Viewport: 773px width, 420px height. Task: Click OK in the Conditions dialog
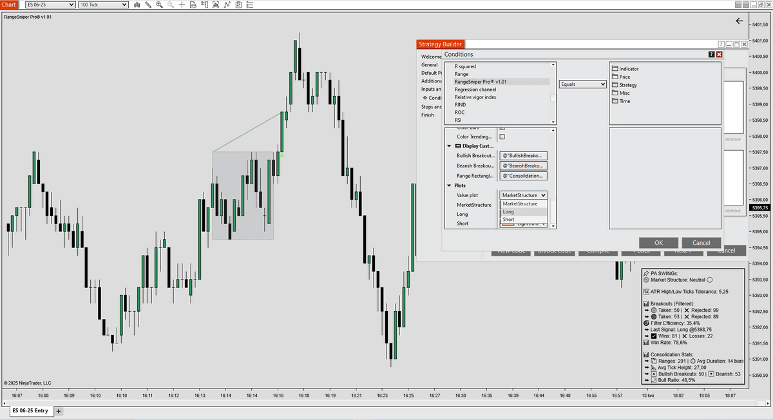tap(658, 243)
